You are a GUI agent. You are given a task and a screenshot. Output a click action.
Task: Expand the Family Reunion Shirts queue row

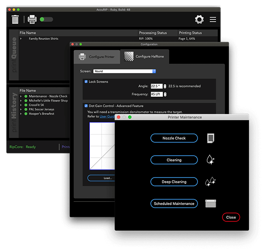click(21, 39)
